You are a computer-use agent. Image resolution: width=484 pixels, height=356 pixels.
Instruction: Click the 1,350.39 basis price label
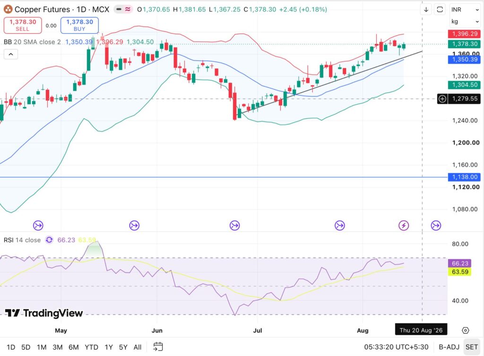[465, 59]
